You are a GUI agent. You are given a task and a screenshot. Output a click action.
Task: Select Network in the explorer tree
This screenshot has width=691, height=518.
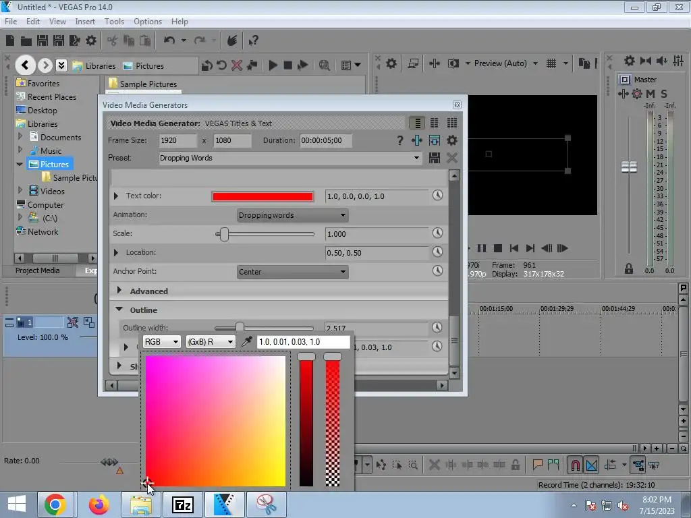click(x=43, y=232)
